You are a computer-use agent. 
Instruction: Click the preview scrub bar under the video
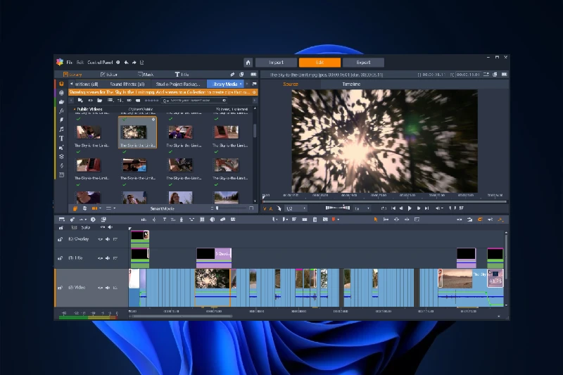click(x=384, y=201)
